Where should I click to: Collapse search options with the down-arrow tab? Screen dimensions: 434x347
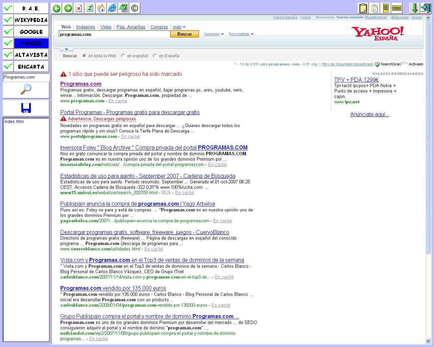pyautogui.click(x=66, y=49)
